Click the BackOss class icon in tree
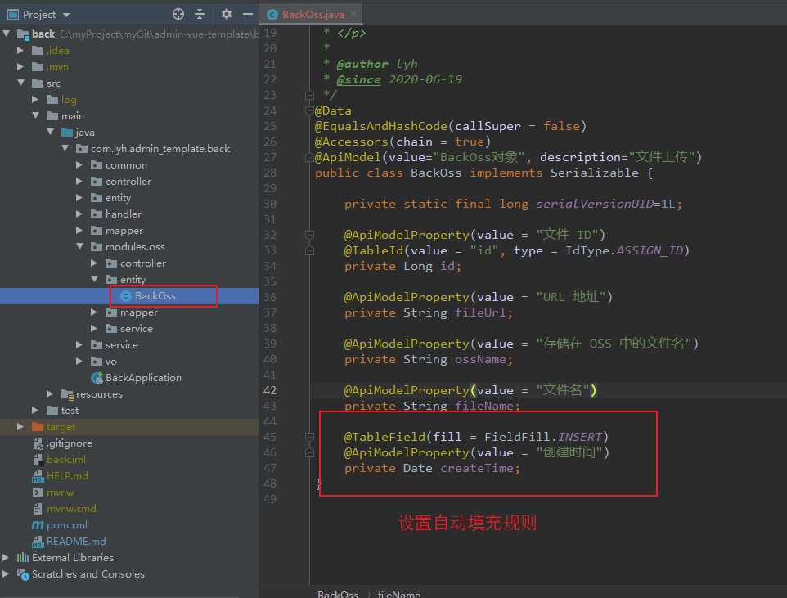 click(x=126, y=296)
